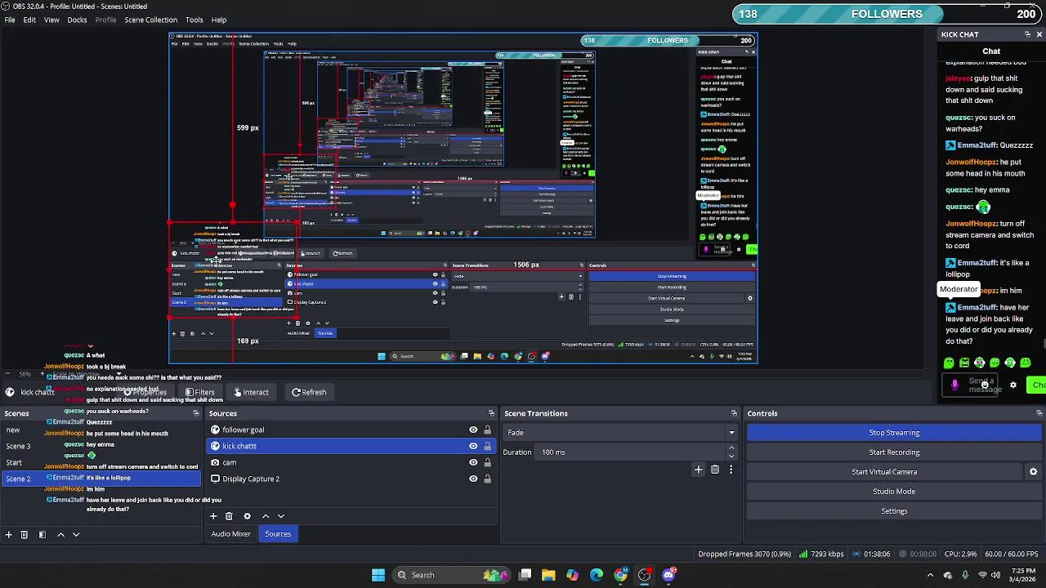Float the Kick Chat dock
This screenshot has height=588, width=1046.
[1027, 34]
